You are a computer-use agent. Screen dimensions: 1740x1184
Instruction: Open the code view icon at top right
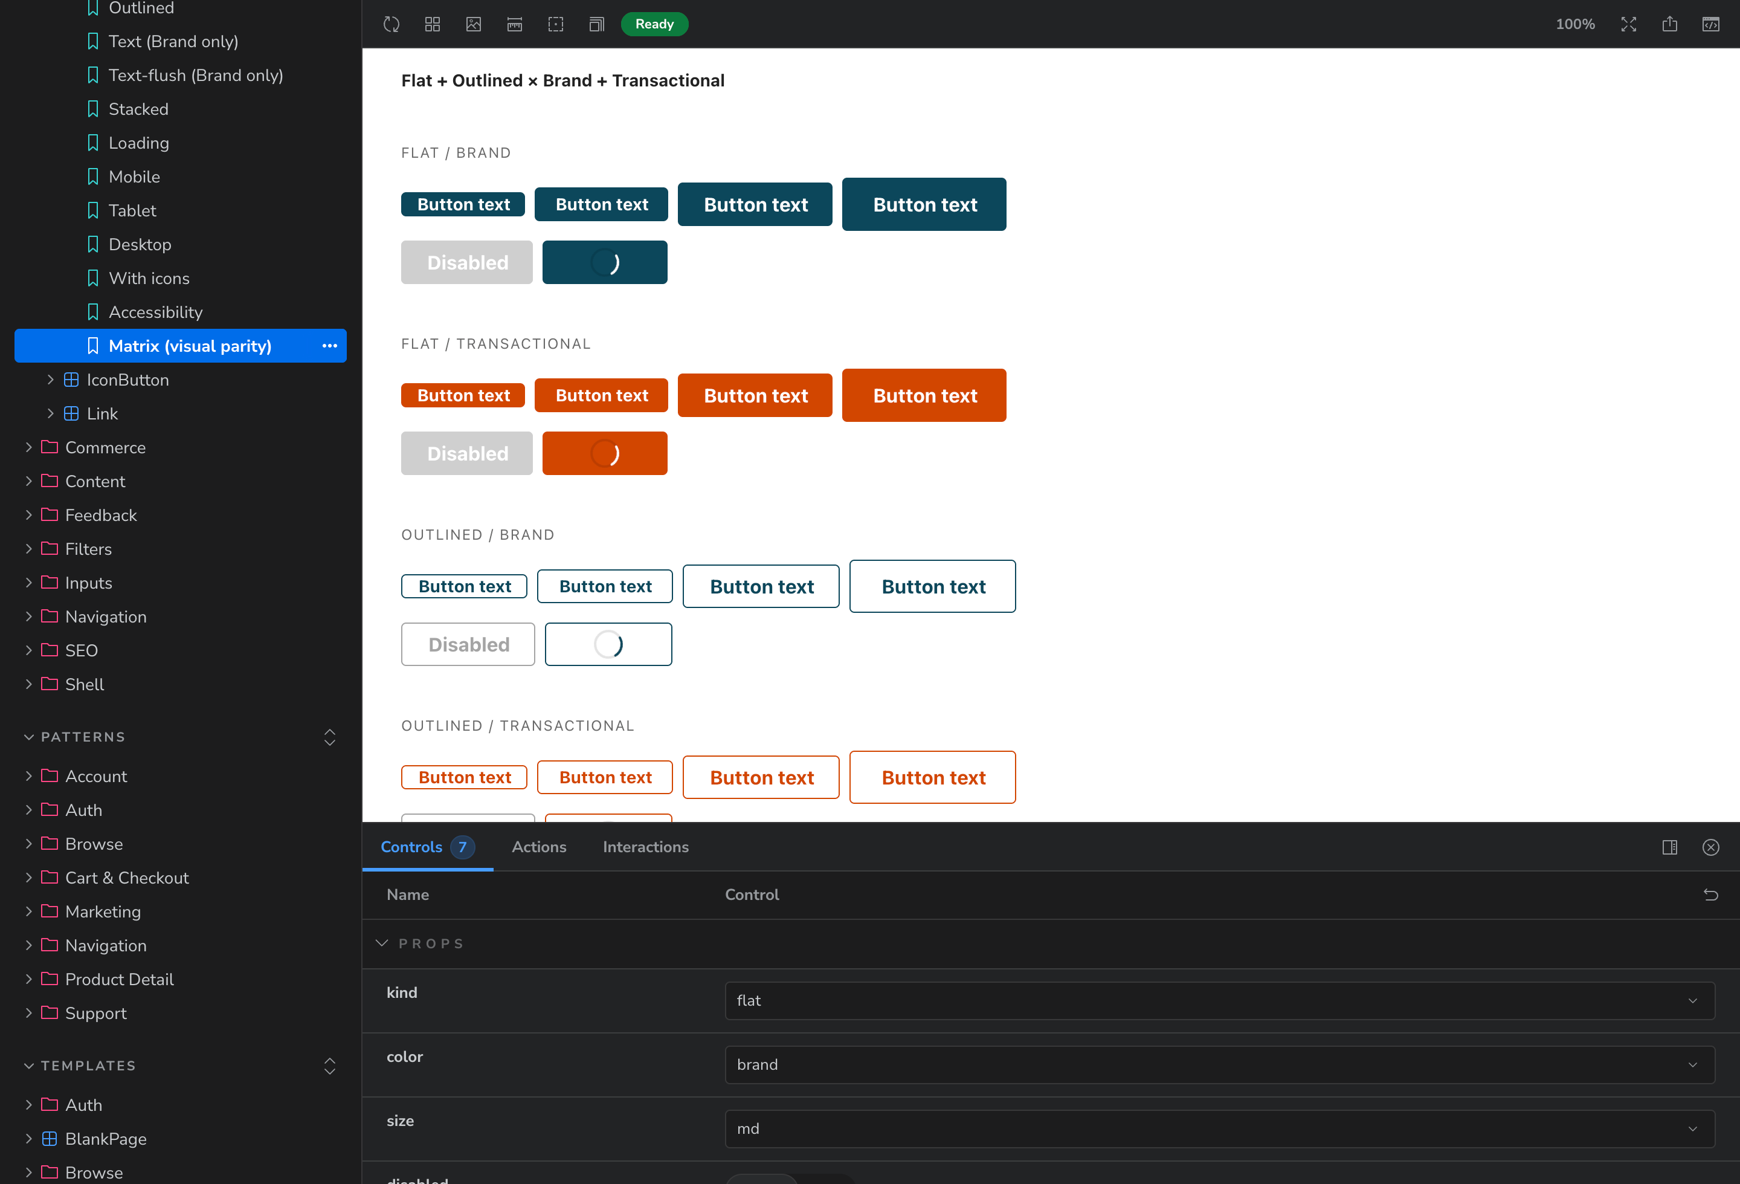(1711, 24)
